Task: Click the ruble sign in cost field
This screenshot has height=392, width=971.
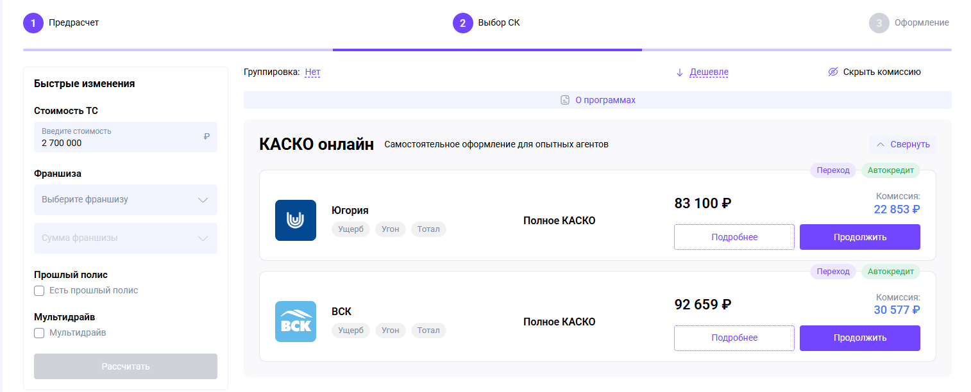Action: (x=207, y=136)
